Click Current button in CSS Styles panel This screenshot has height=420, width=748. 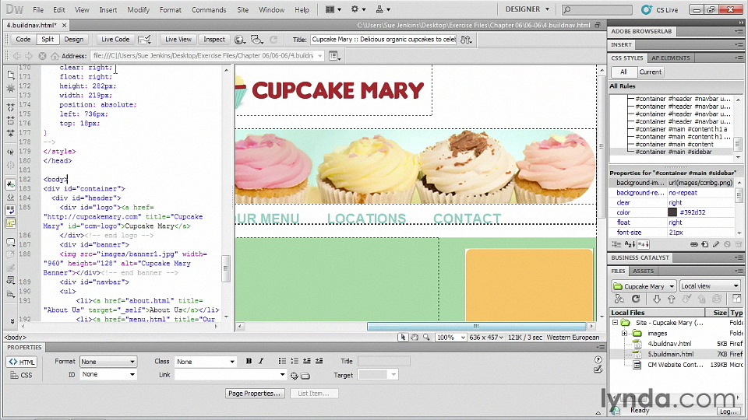pyautogui.click(x=650, y=72)
